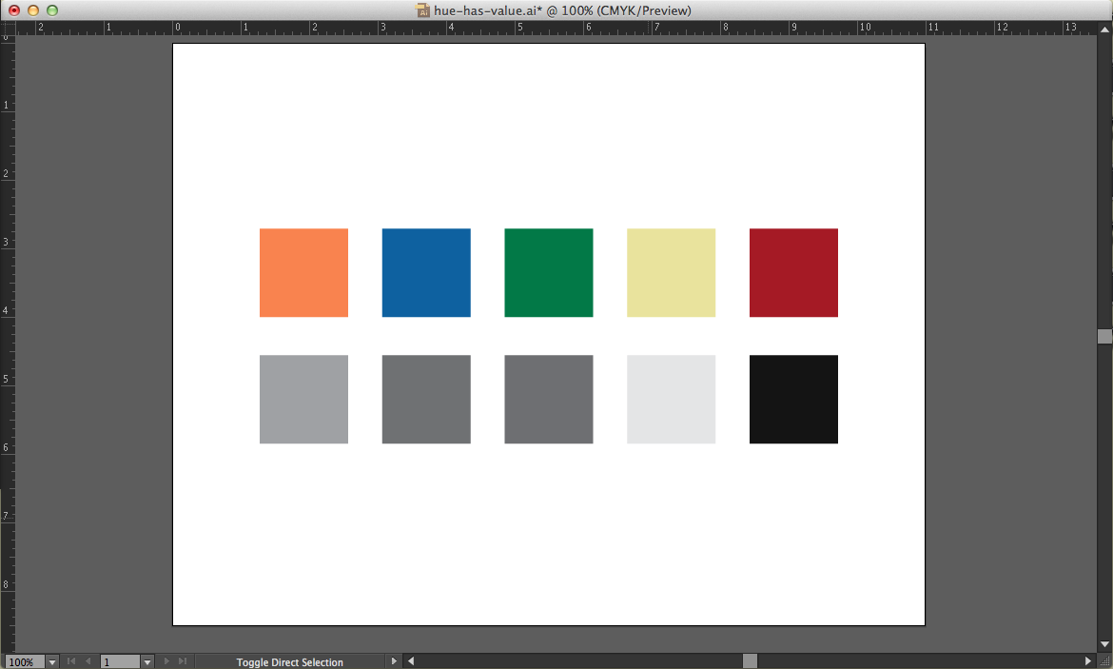
Task: Click the ruler origin corner box
Action: tap(8, 29)
